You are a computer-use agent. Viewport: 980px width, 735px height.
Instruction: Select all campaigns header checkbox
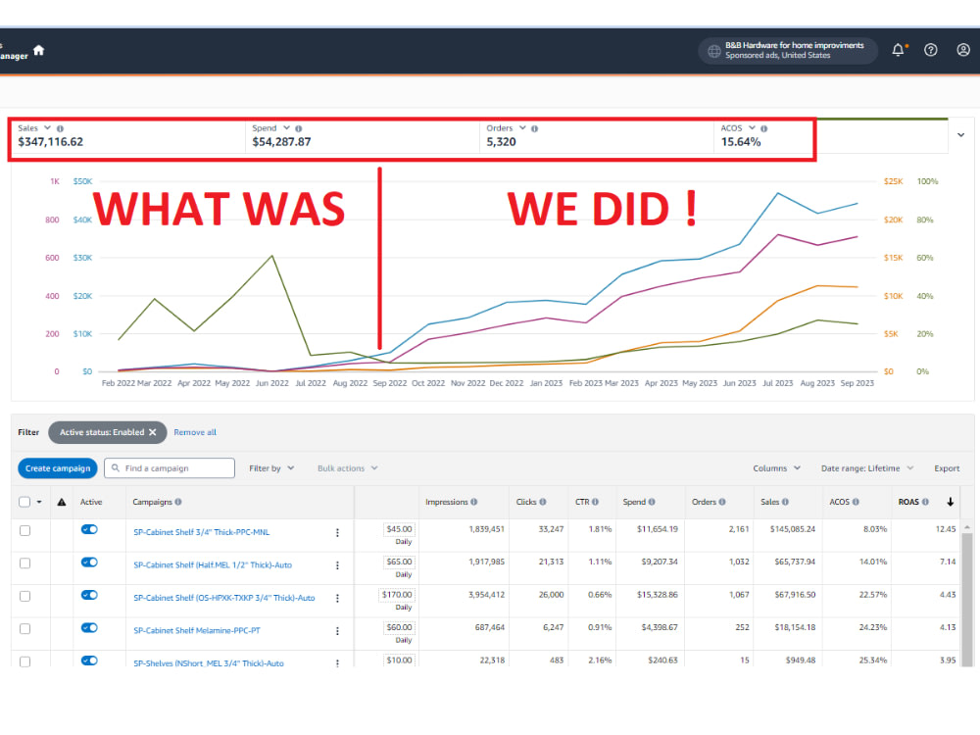pos(24,502)
